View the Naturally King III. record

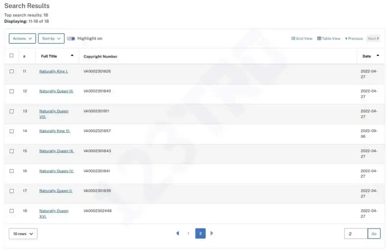click(x=55, y=131)
